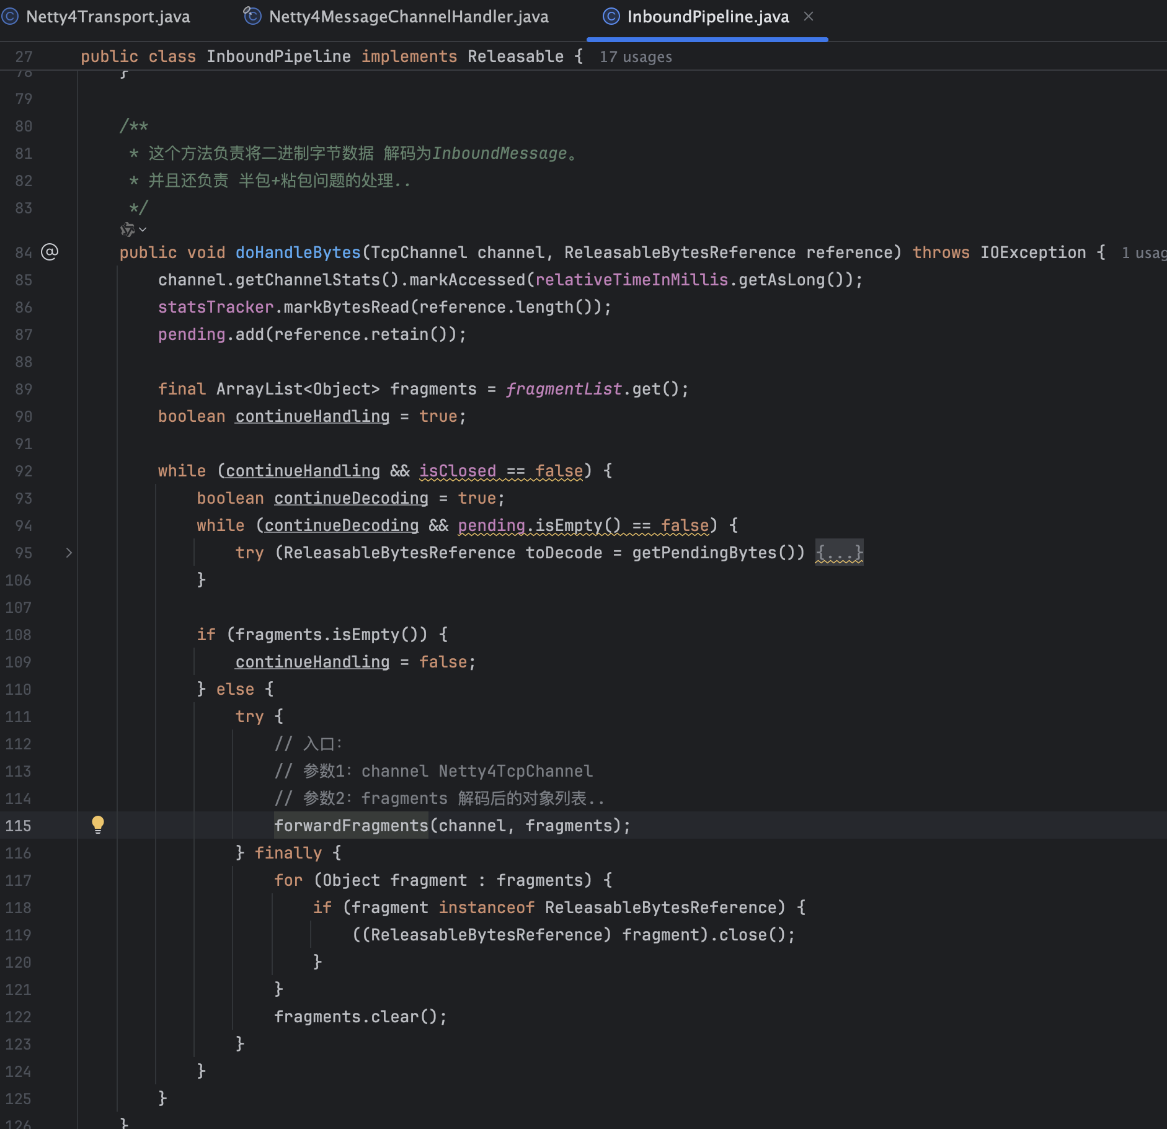Click the finally keyword on line 116

288,853
